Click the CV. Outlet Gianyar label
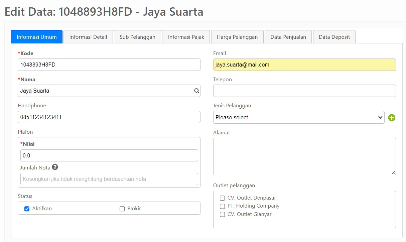Screen dimensions: 406x242 [x=250, y=214]
